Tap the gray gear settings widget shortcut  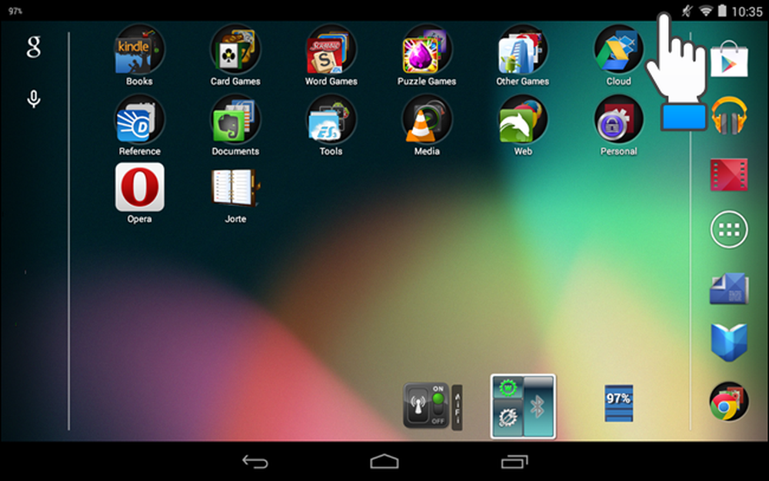[508, 418]
